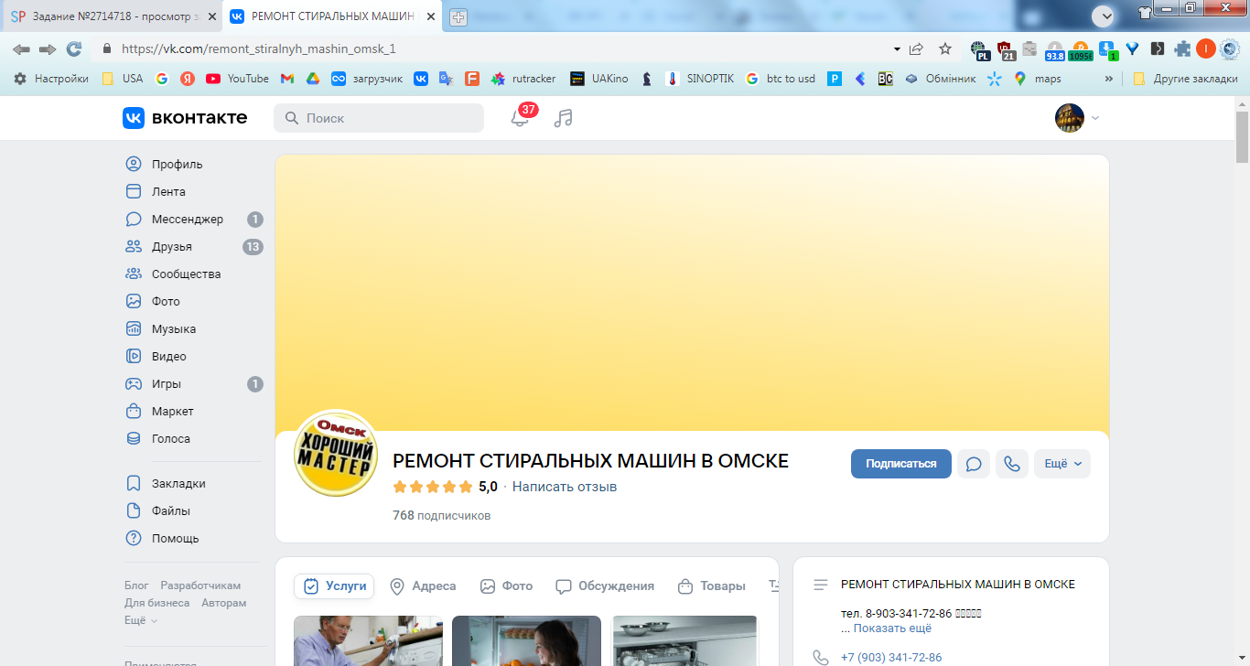Viewport: 1250px width, 666px height.
Task: Click the VK 'Поиск' search field
Action: (379, 118)
